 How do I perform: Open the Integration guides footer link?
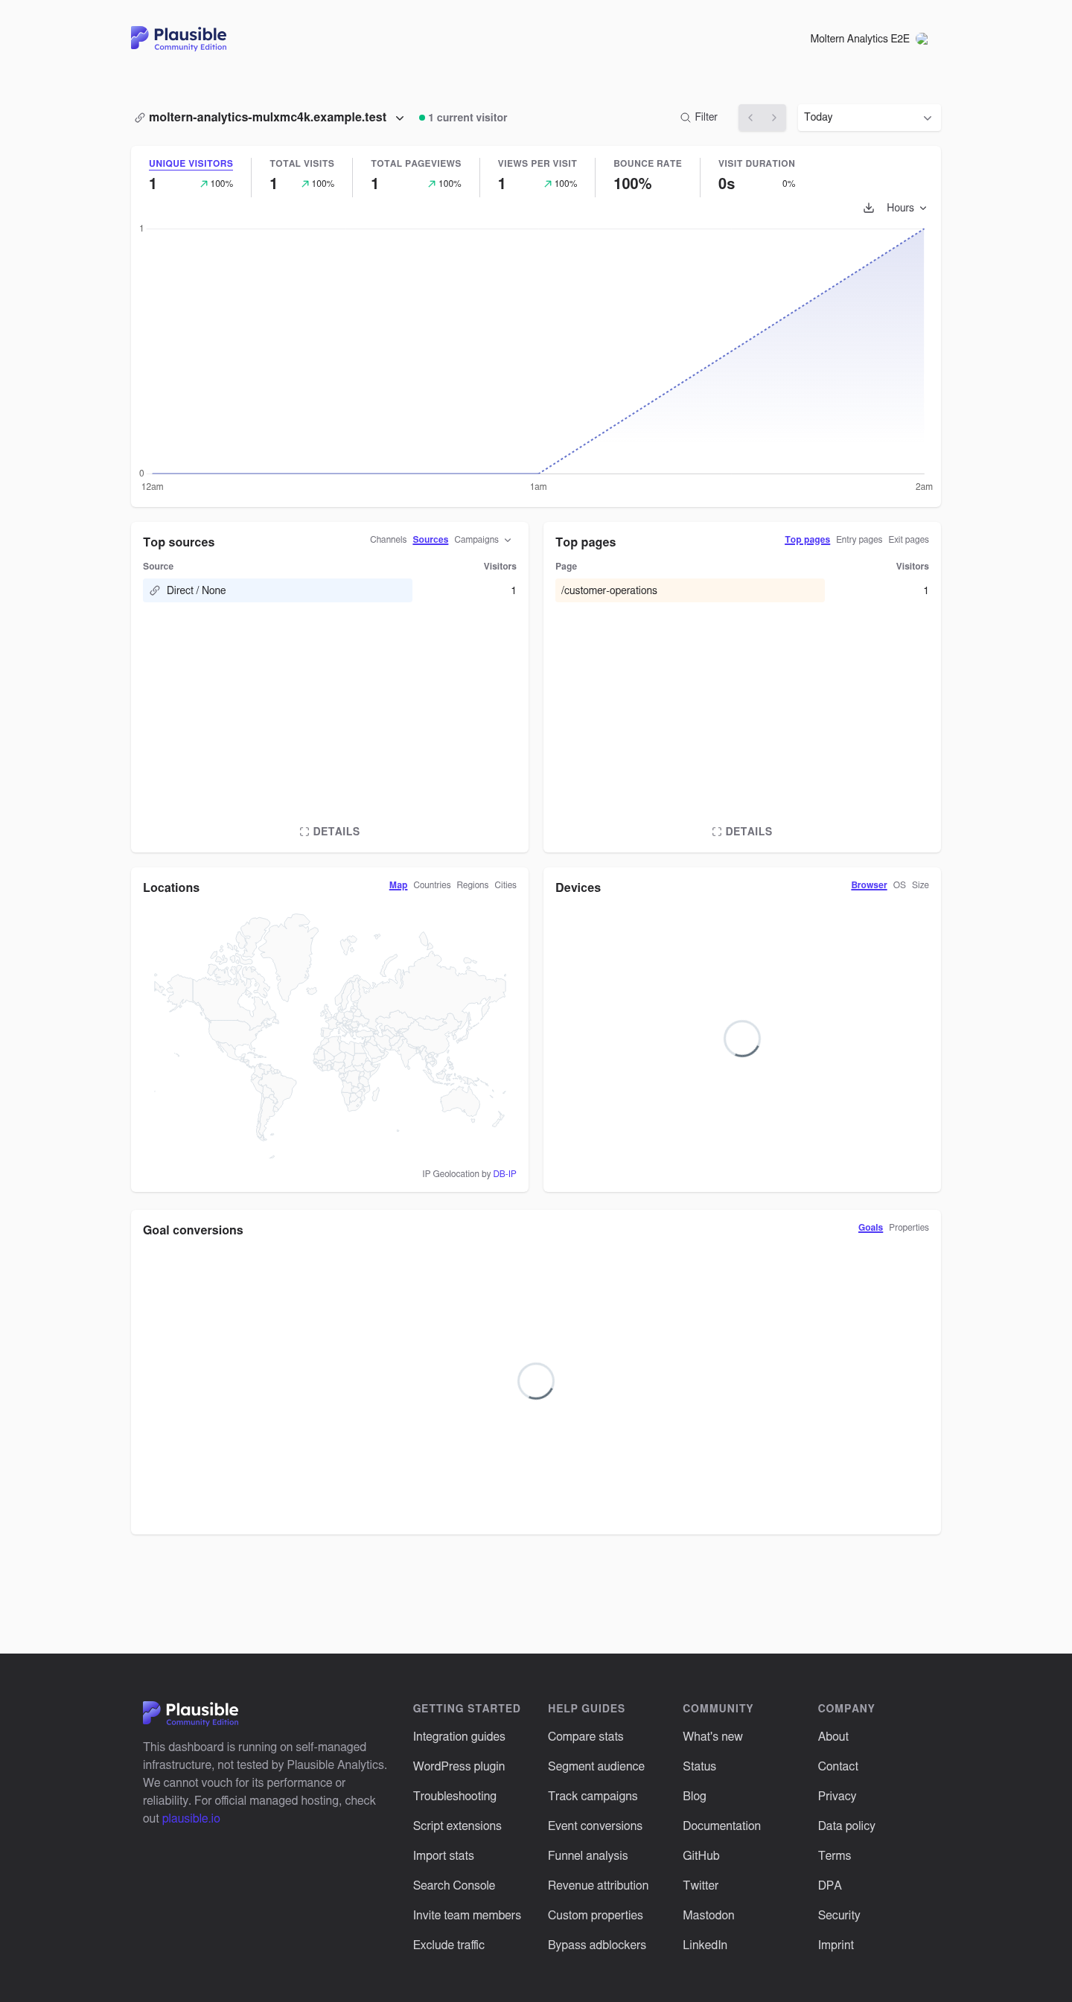pyautogui.click(x=459, y=1737)
